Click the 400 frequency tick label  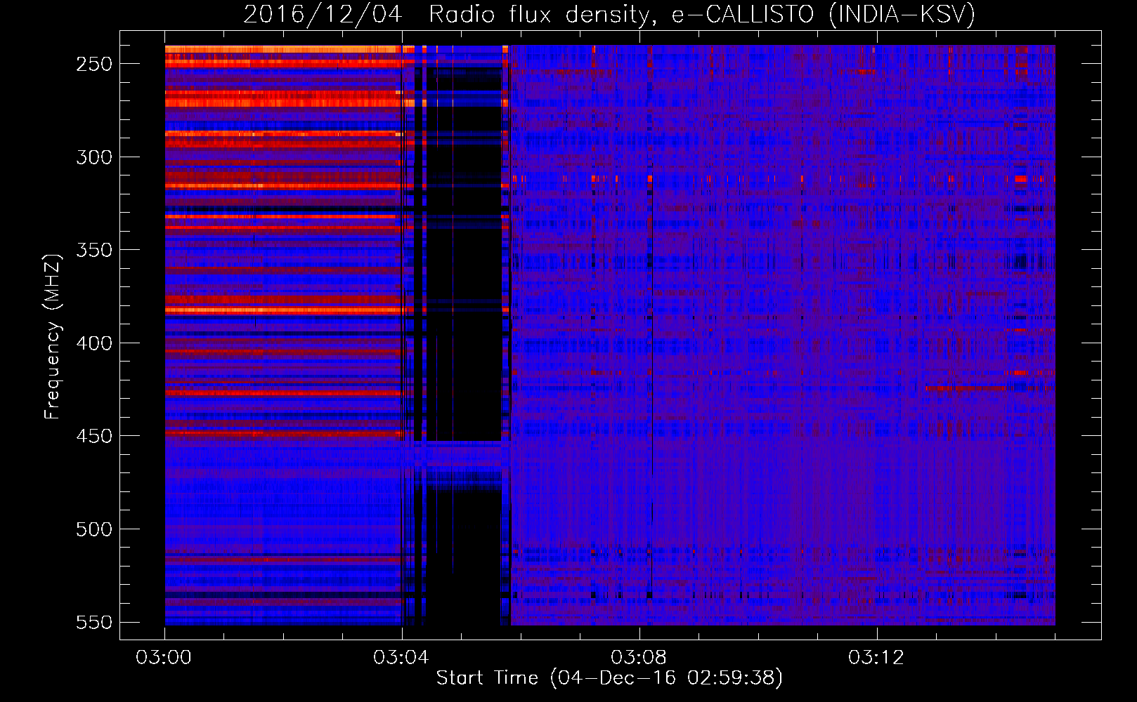point(94,343)
